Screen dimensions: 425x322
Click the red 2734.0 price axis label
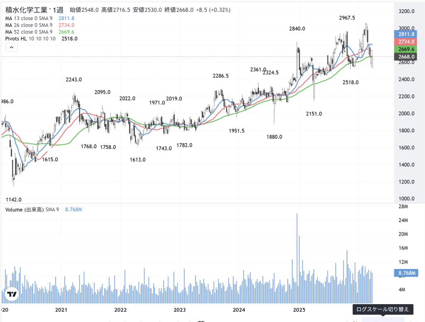point(405,42)
